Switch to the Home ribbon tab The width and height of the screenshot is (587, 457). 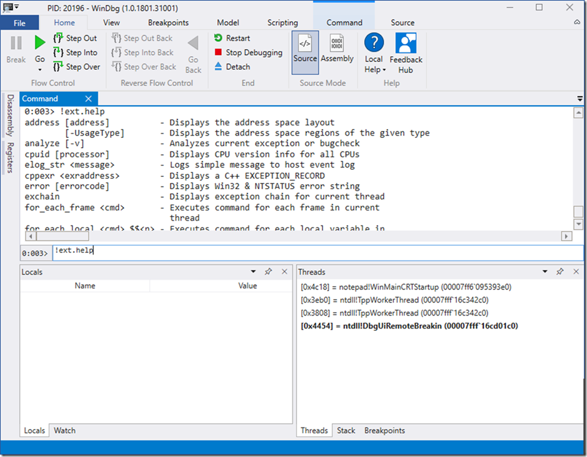[x=64, y=22]
